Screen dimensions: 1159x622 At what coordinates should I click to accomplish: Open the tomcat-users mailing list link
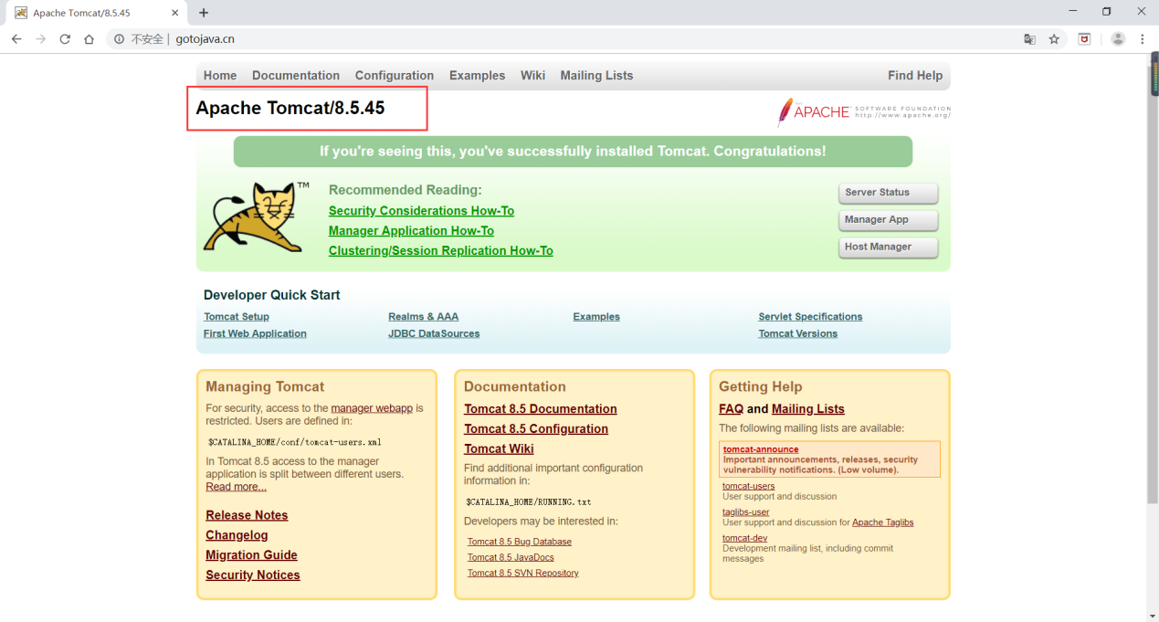(748, 486)
